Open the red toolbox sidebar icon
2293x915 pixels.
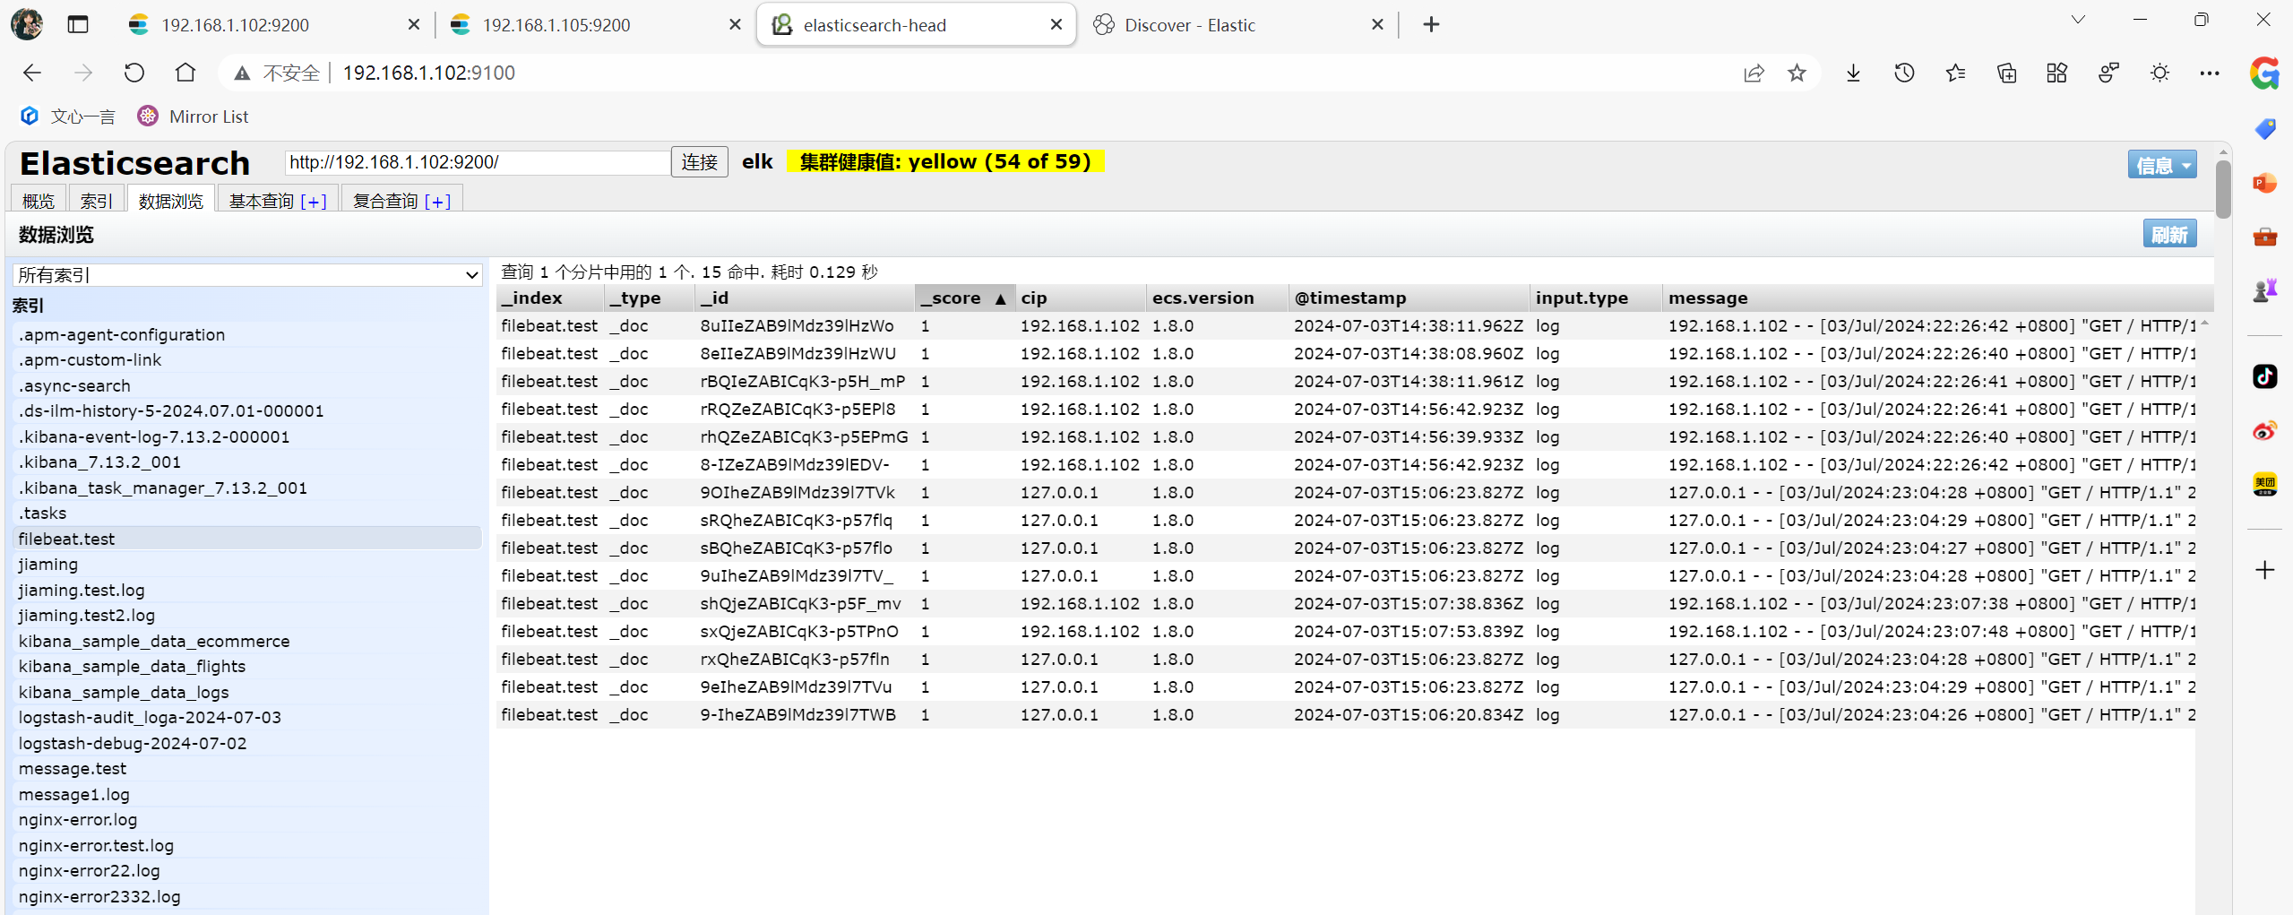pyautogui.click(x=2264, y=237)
